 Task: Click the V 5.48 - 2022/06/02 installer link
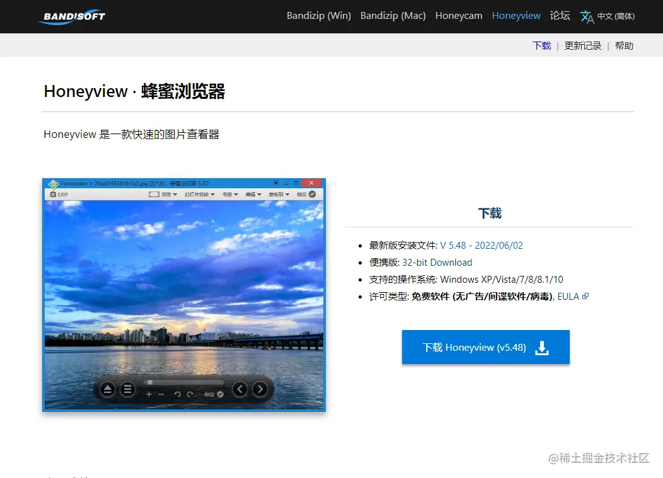click(481, 246)
